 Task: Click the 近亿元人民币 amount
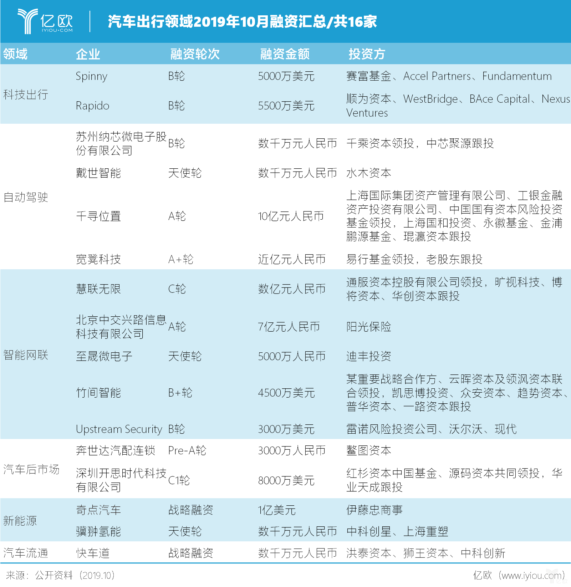coord(292,259)
